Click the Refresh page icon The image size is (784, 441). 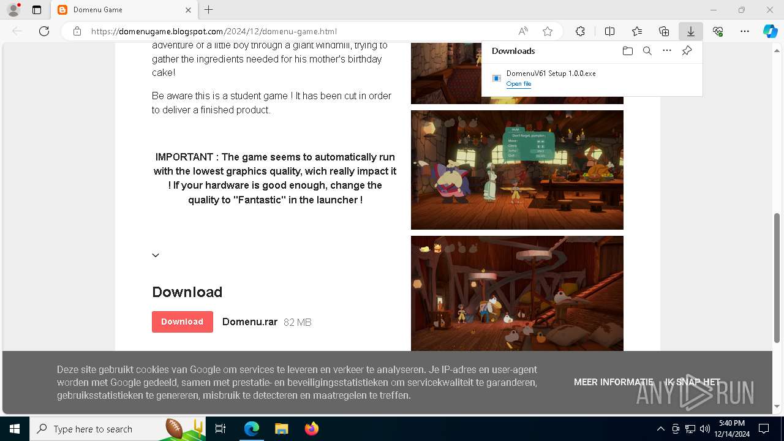pyautogui.click(x=44, y=31)
